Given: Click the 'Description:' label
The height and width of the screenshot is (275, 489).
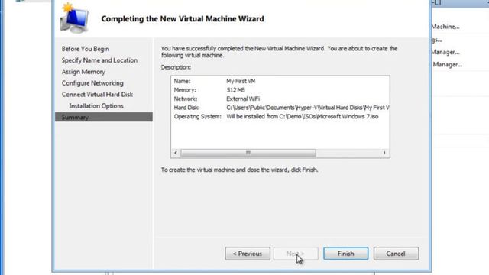Looking at the screenshot, I should 176,67.
